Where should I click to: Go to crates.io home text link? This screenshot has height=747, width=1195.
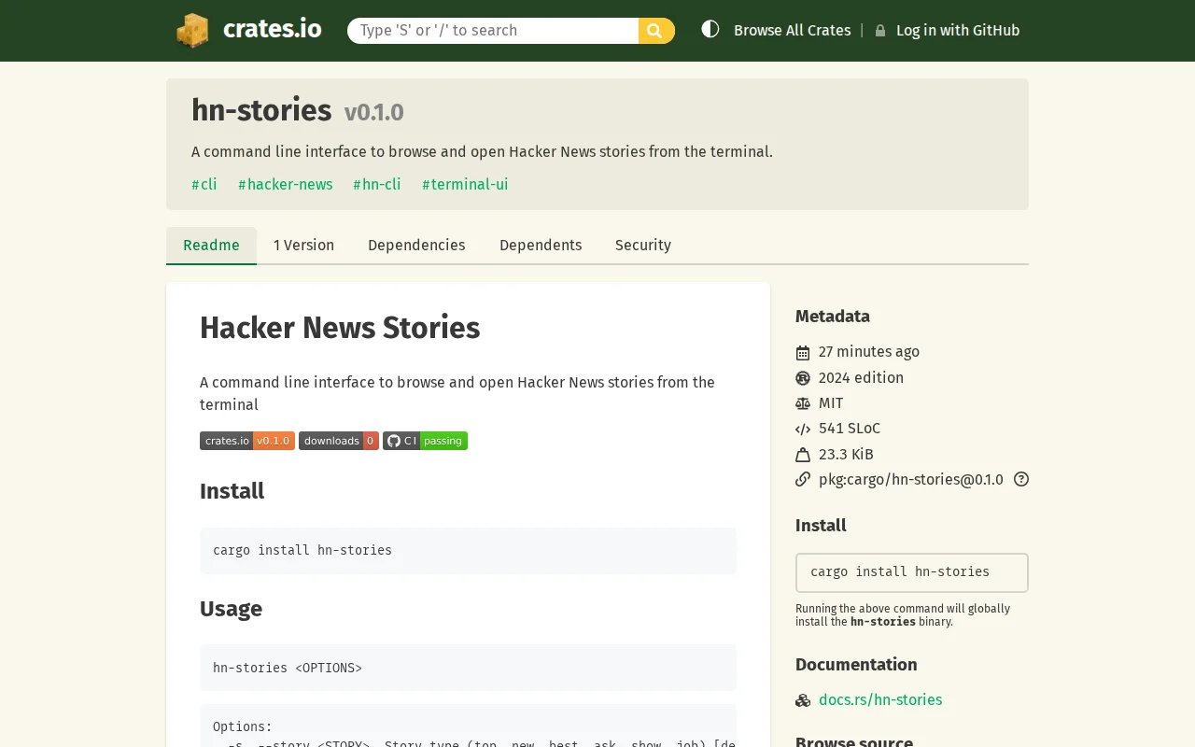273,29
